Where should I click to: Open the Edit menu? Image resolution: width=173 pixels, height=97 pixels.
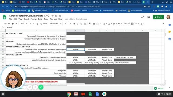[15, 19]
